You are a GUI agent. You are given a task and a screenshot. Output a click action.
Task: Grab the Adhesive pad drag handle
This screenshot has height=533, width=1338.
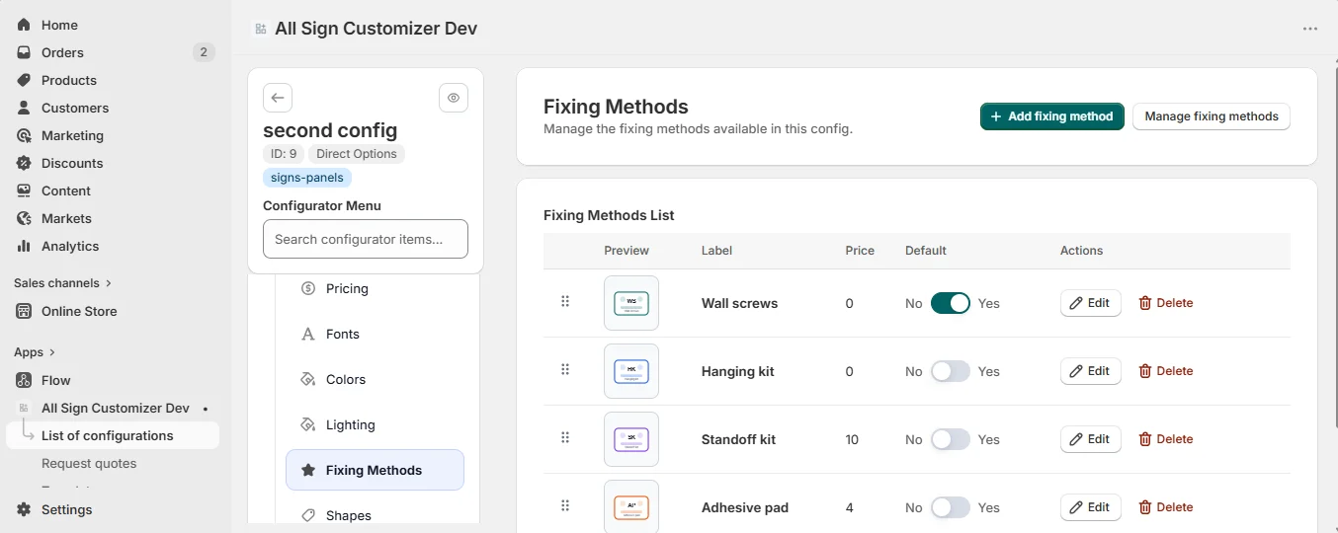tap(565, 506)
